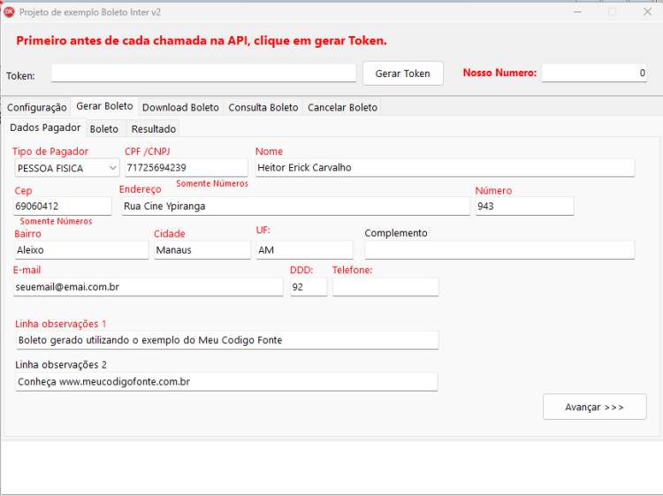Click into the Nome field
This screenshot has width=663, height=496.
(446, 167)
